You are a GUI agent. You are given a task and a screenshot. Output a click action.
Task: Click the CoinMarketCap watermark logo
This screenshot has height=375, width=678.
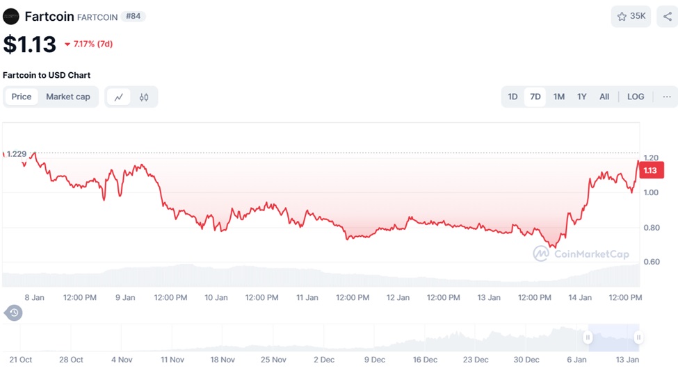(x=581, y=254)
